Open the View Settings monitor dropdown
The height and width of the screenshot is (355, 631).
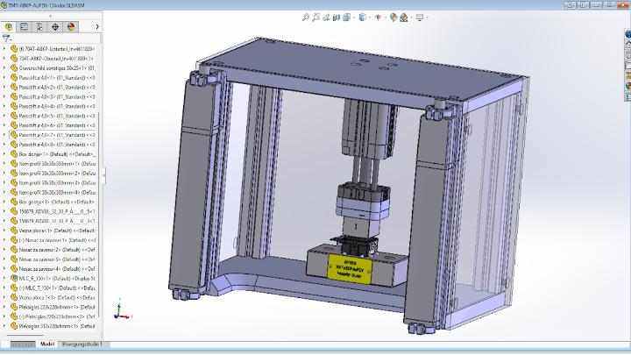421,17
